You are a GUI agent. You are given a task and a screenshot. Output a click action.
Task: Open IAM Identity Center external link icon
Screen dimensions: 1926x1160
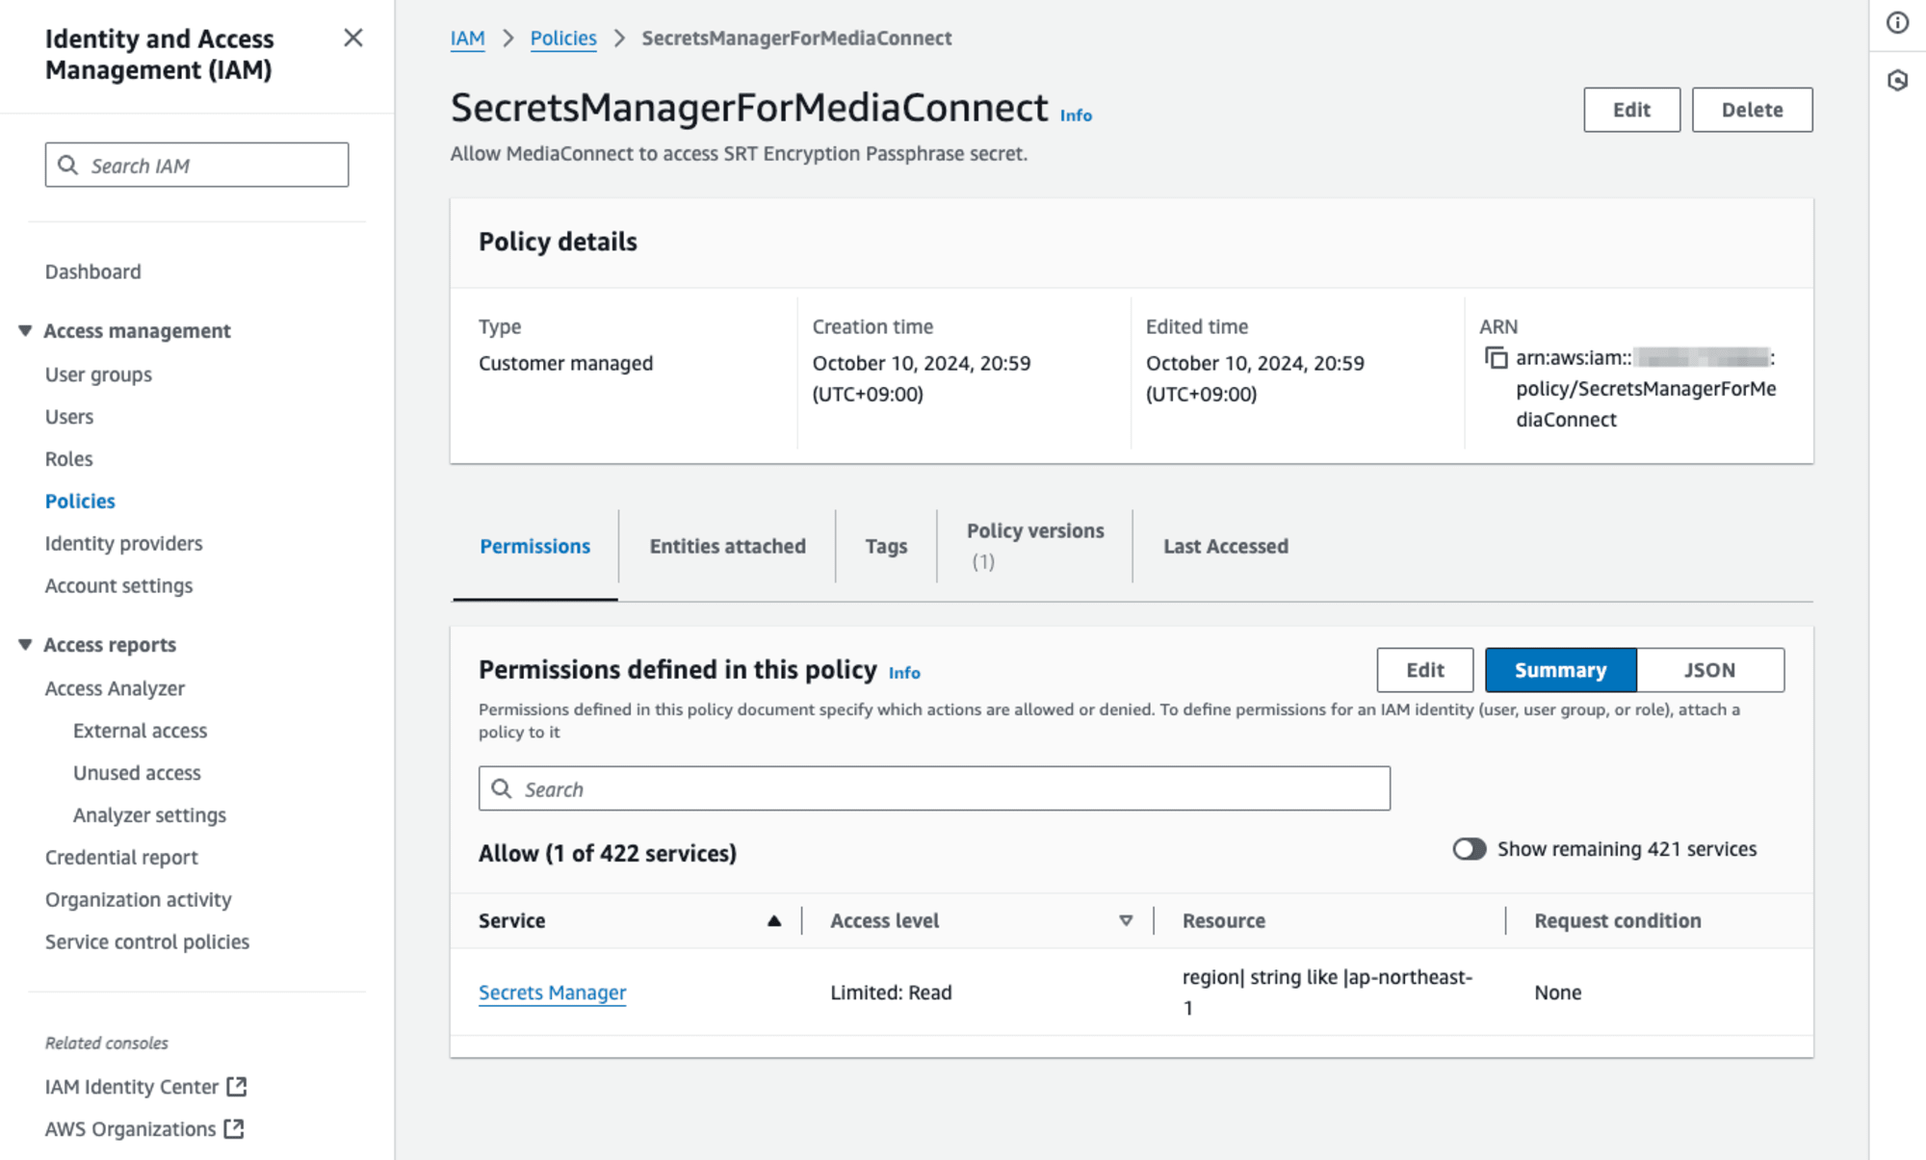(x=237, y=1086)
